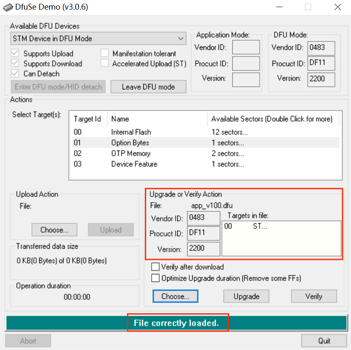Open the Available DFU Devices dropdown
This screenshot has width=351, height=350.
[98, 38]
